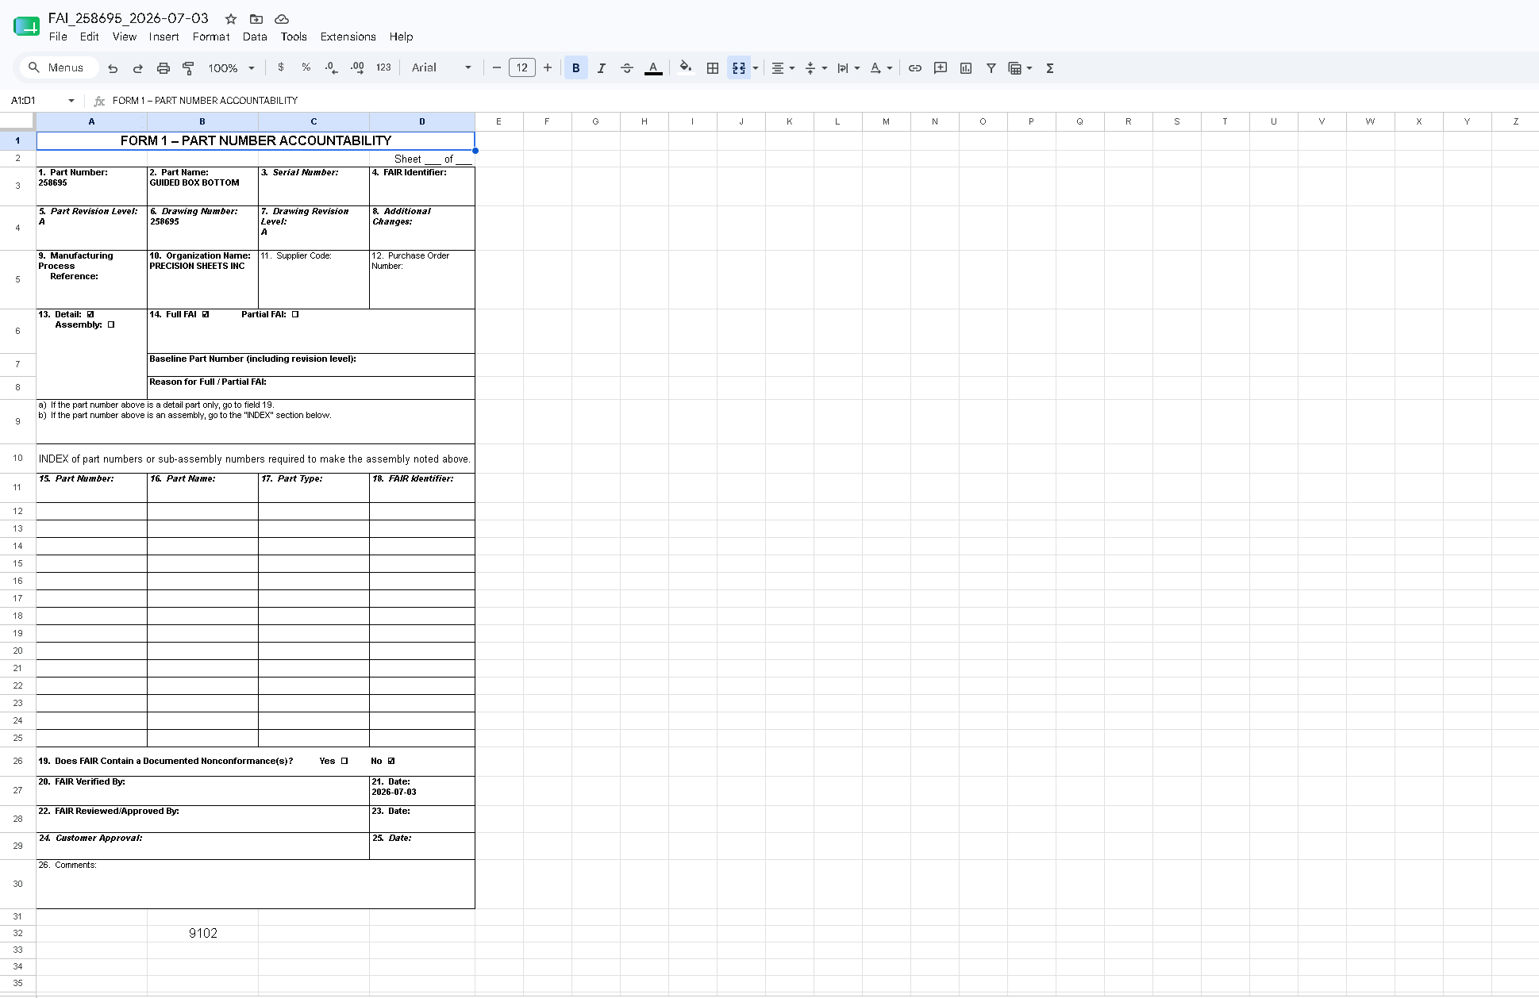Increase font size with plus button
The height and width of the screenshot is (998, 1539).
click(x=548, y=67)
